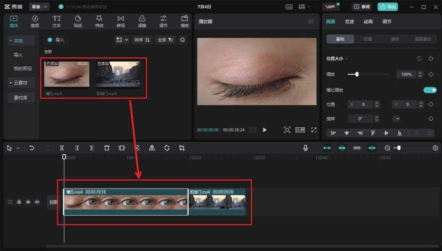The height and width of the screenshot is (251, 442).
Task: Open the 播放器 panel menu icon
Action: click(x=311, y=21)
